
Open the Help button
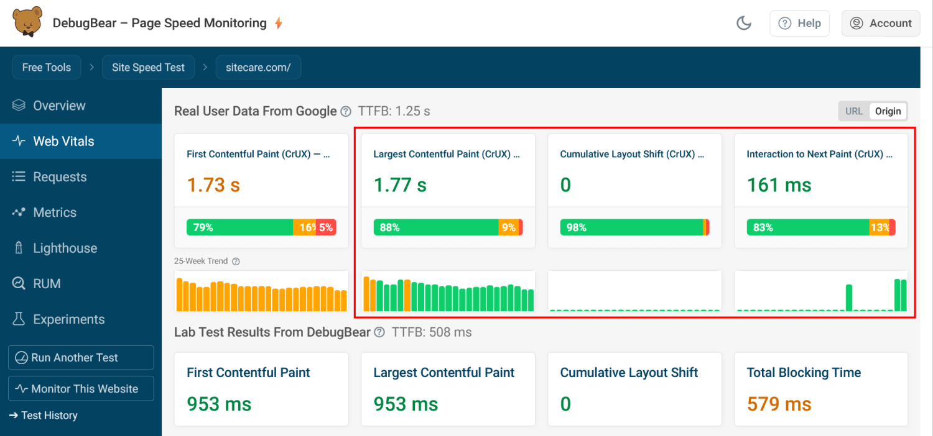coord(800,24)
